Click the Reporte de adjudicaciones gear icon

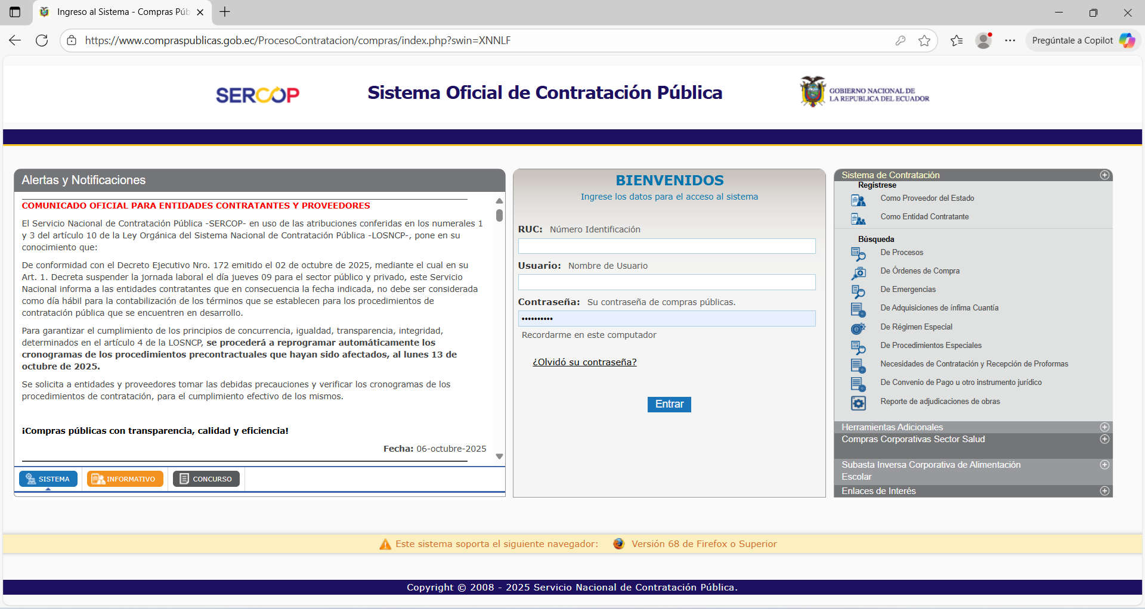point(858,403)
